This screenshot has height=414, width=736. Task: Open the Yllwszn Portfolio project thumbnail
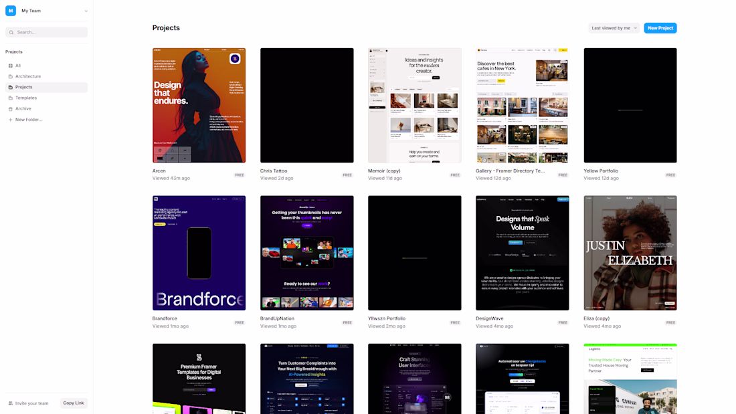pyautogui.click(x=414, y=253)
